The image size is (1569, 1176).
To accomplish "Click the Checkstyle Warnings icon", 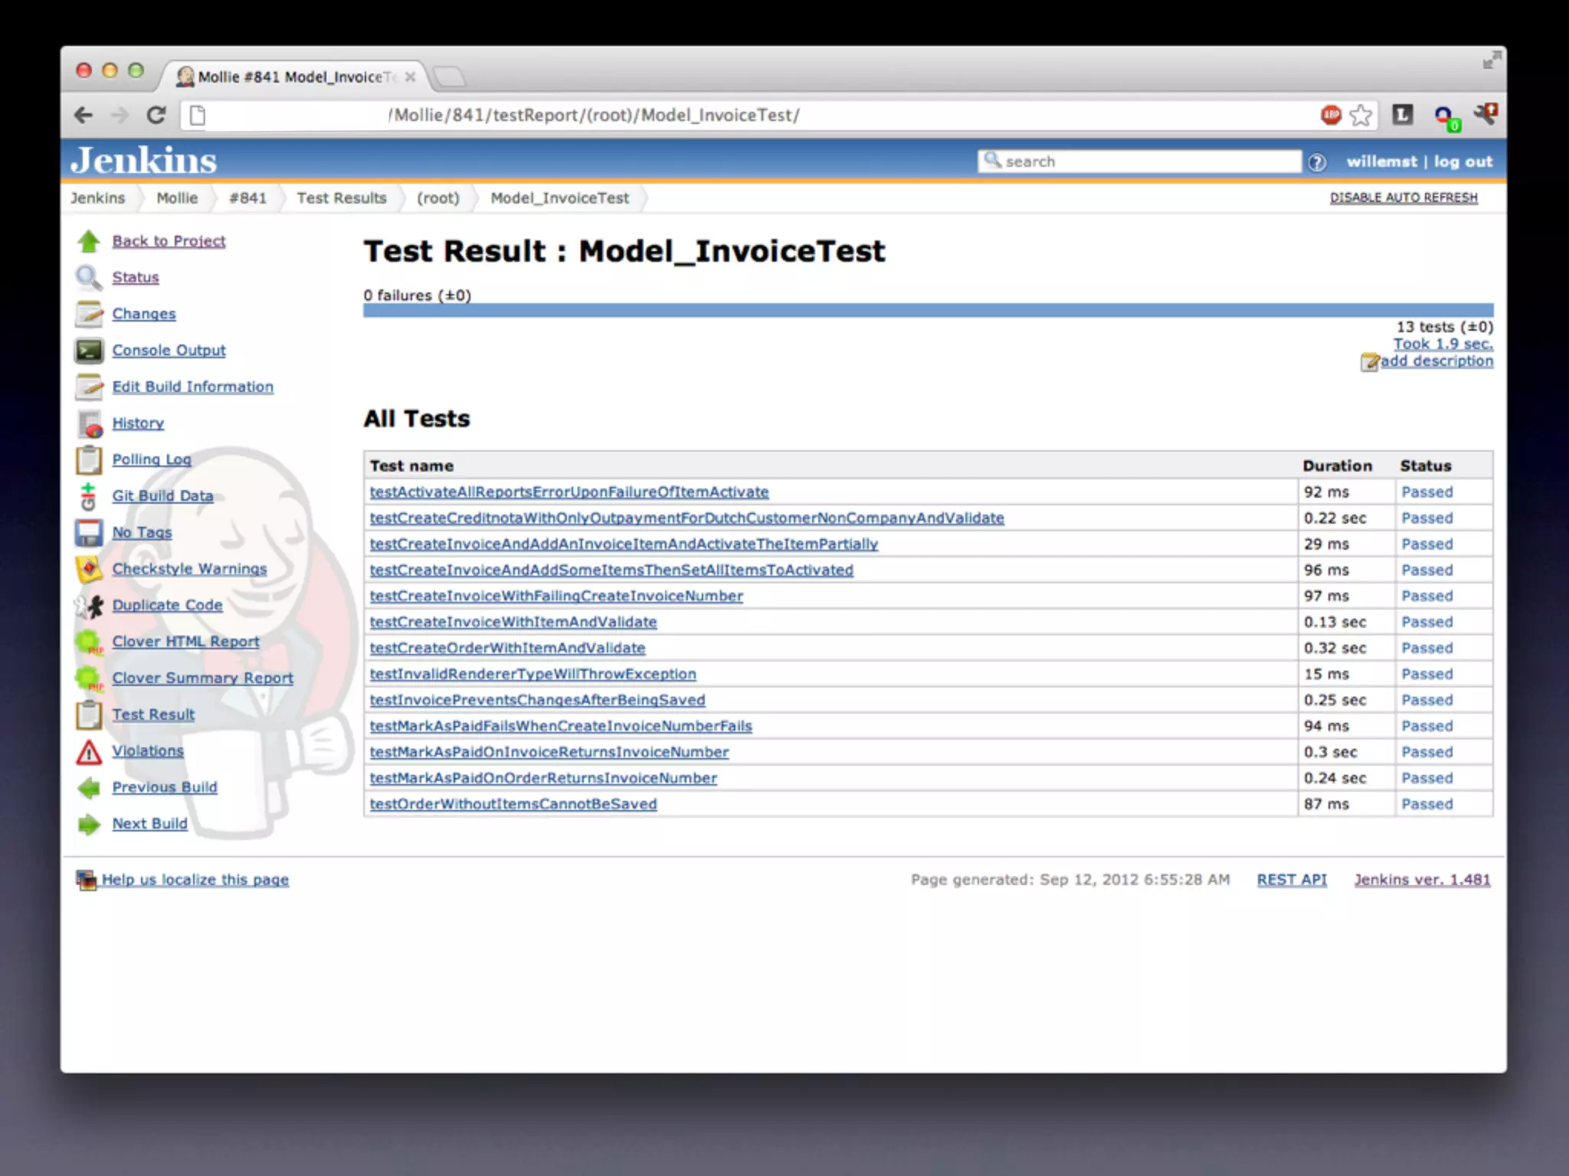I will 89,569.
